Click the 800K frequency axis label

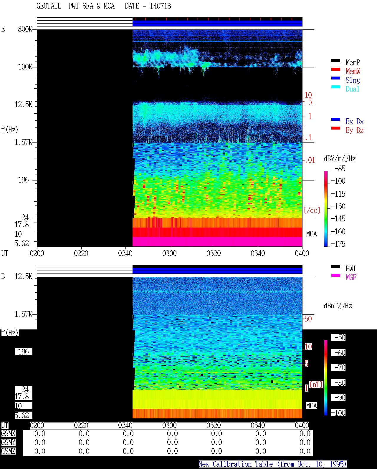pos(25,29)
